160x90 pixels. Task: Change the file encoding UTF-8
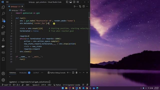point(43,85)
